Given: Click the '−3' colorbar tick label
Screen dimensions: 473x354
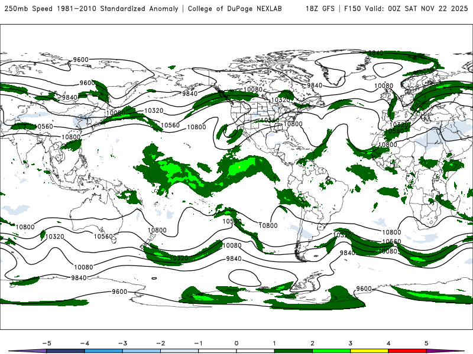Looking at the screenshot, I should [x=122, y=343].
